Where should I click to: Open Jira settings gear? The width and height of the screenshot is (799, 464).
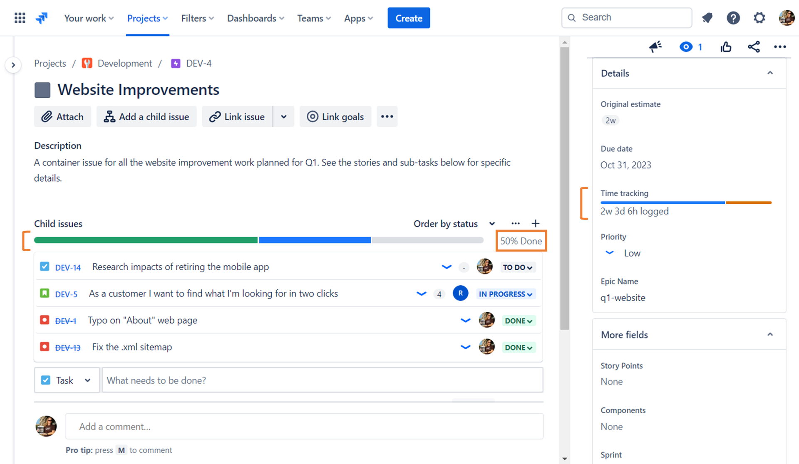(759, 17)
